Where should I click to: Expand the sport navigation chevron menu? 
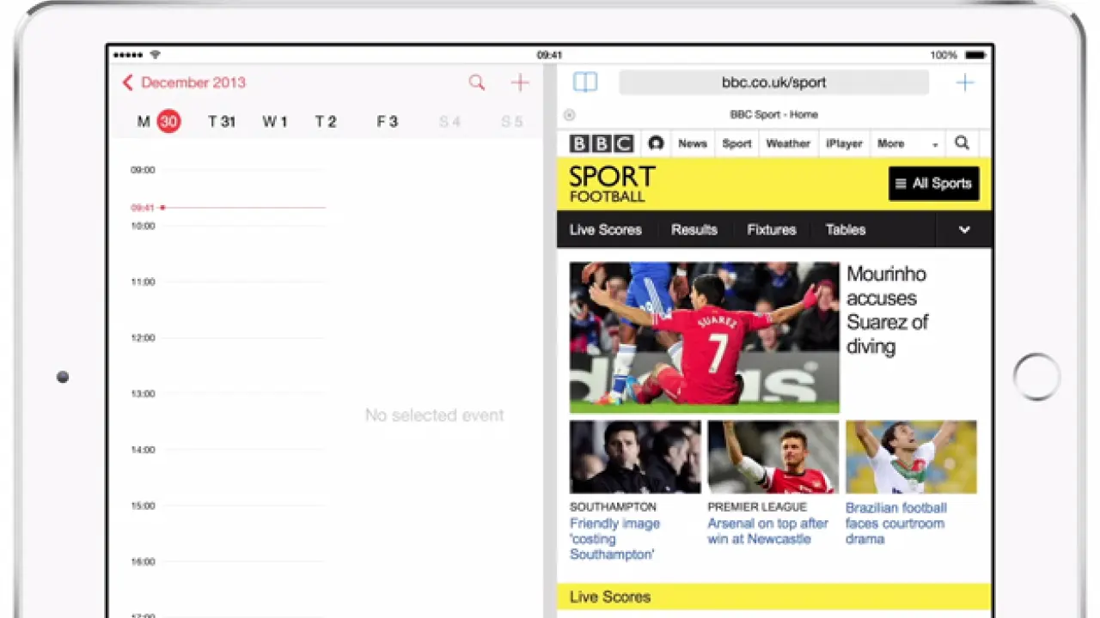(x=964, y=230)
